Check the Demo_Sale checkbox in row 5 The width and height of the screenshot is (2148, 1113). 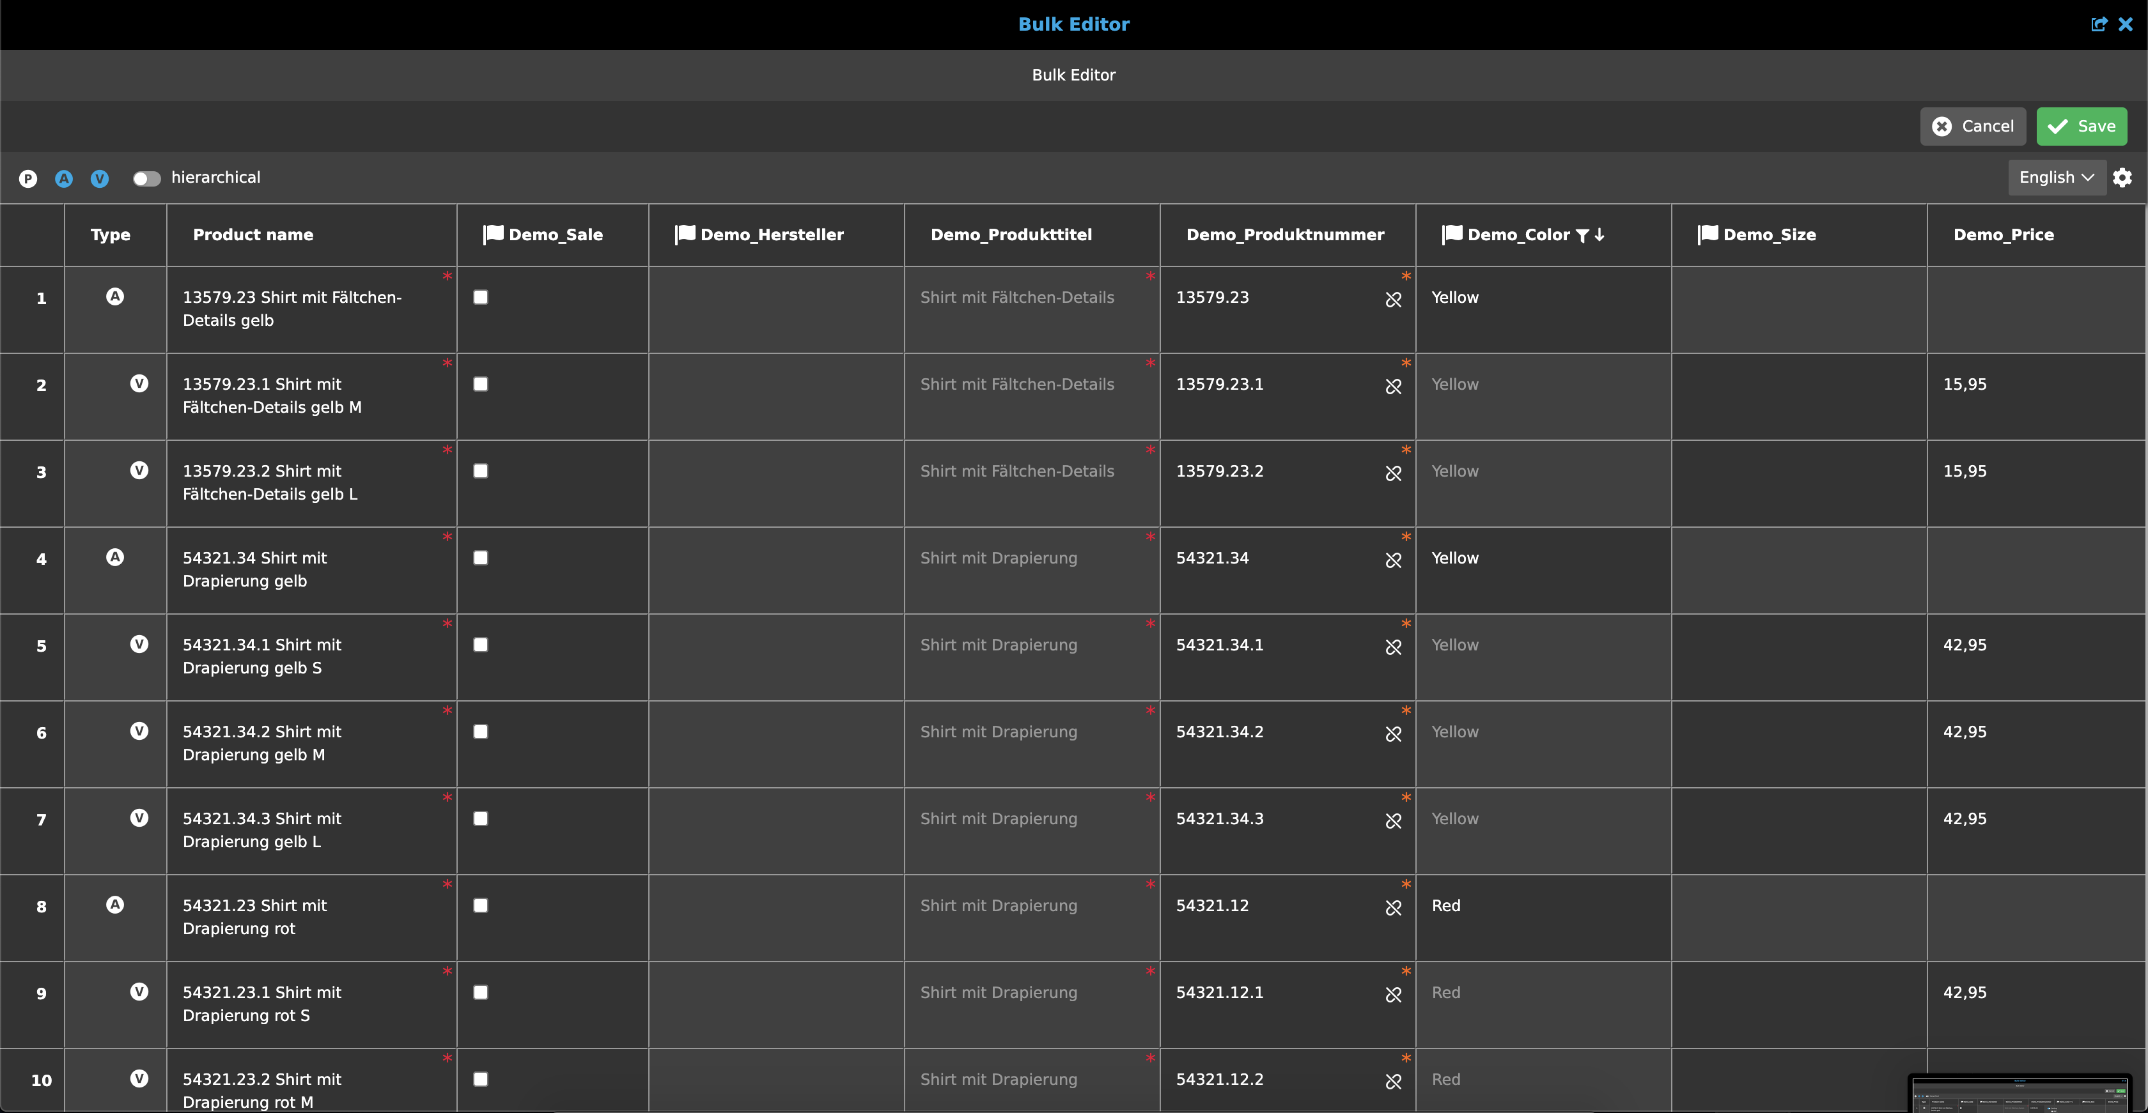point(480,643)
